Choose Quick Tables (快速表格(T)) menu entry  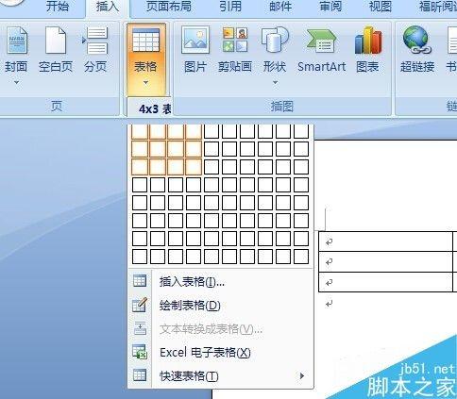tap(220, 375)
